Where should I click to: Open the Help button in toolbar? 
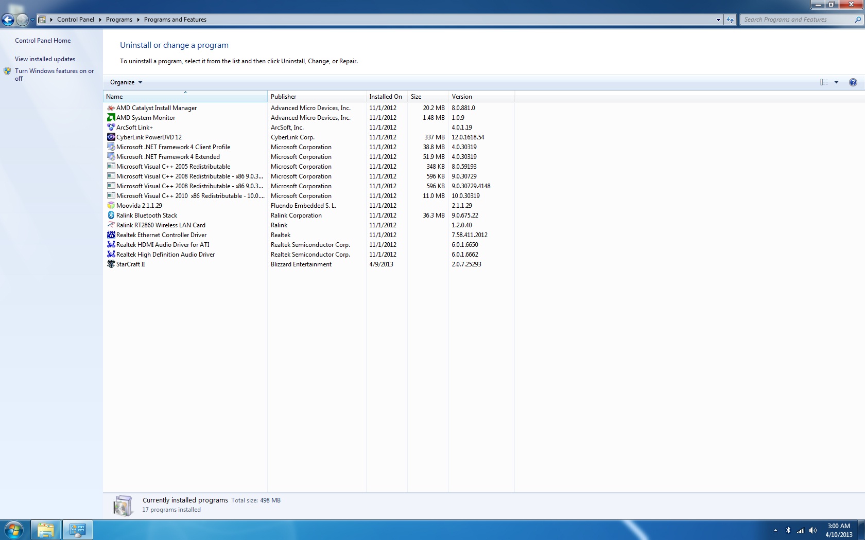[853, 82]
